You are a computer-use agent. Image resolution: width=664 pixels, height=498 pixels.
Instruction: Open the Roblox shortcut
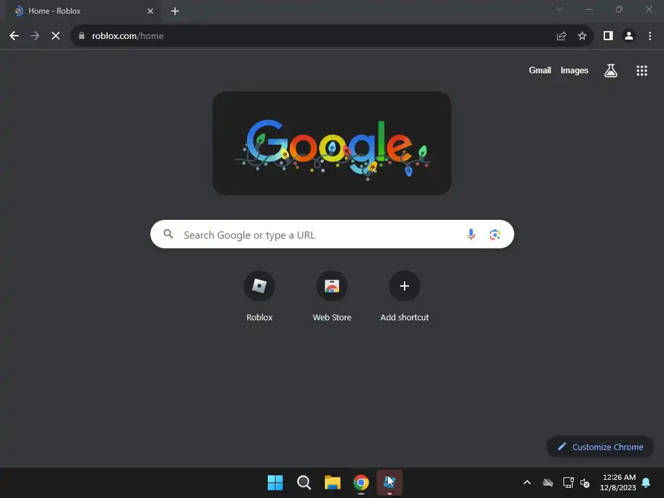(259, 296)
